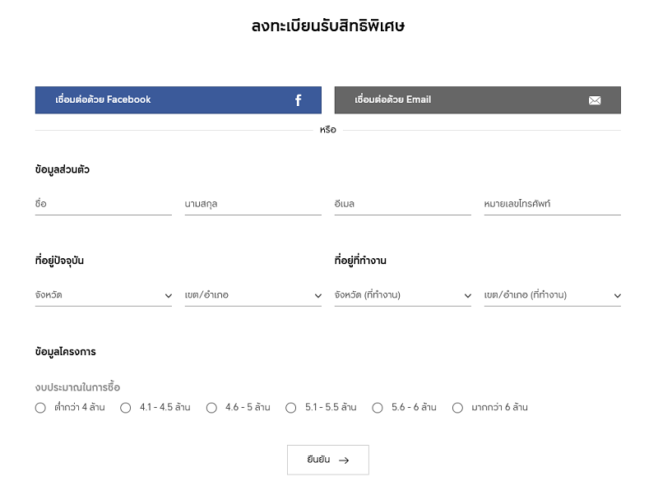Click the arrow icon beside ยืนยัน

tap(344, 460)
